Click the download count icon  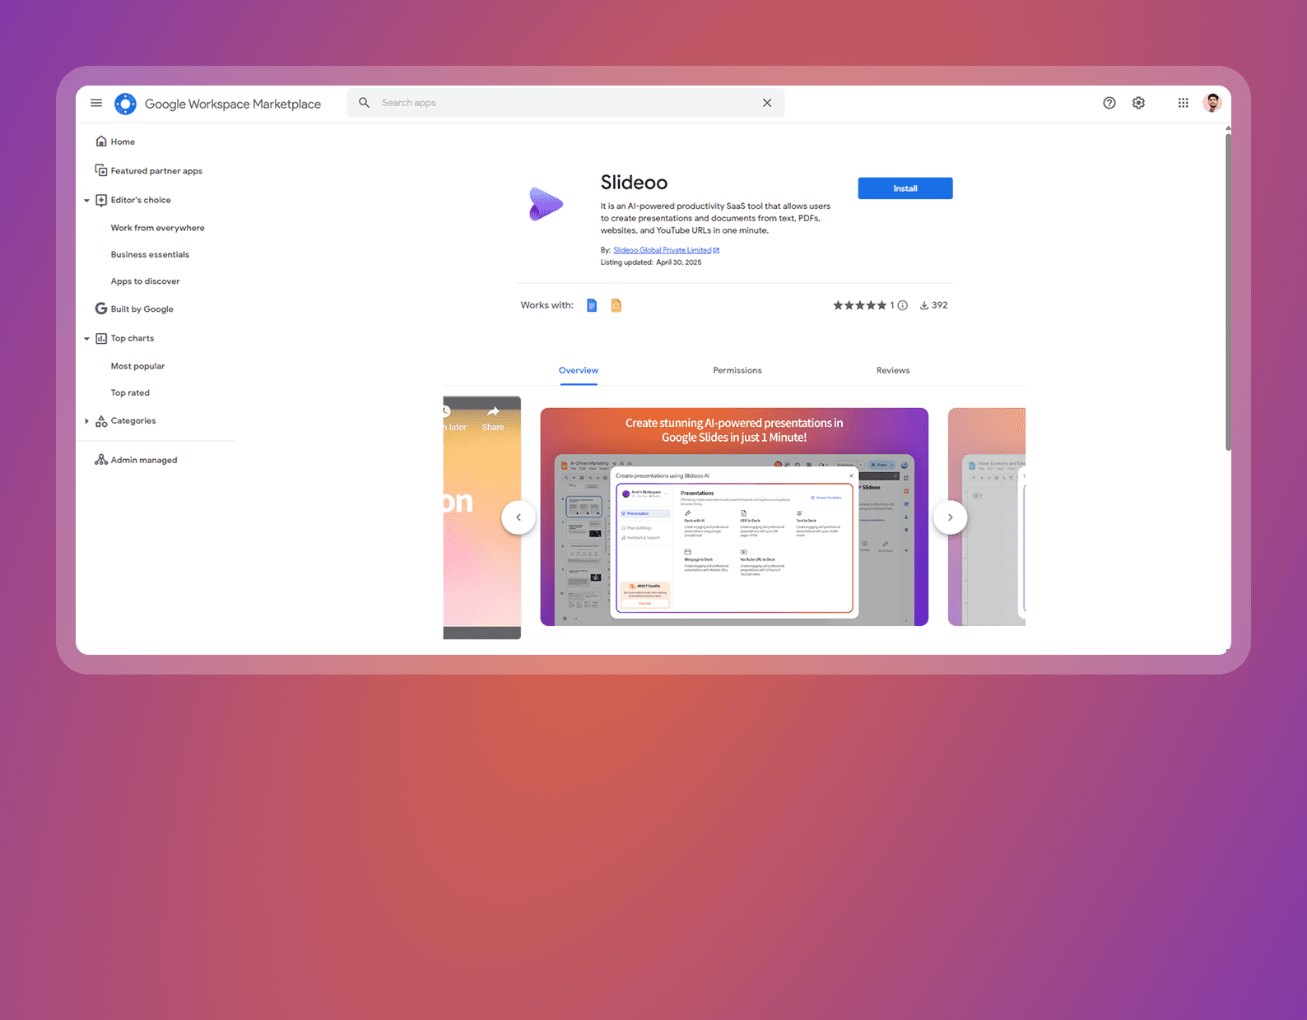[924, 305]
